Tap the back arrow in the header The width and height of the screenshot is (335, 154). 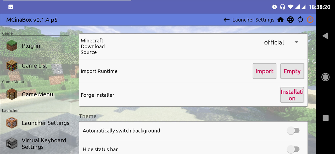pos(227,20)
